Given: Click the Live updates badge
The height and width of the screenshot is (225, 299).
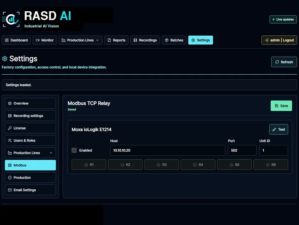Looking at the screenshot, I should click(x=283, y=20).
